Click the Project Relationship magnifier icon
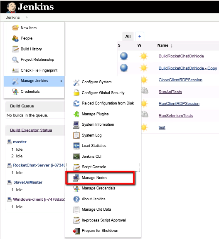Viewport: 219px width, 239px height. click(15, 60)
